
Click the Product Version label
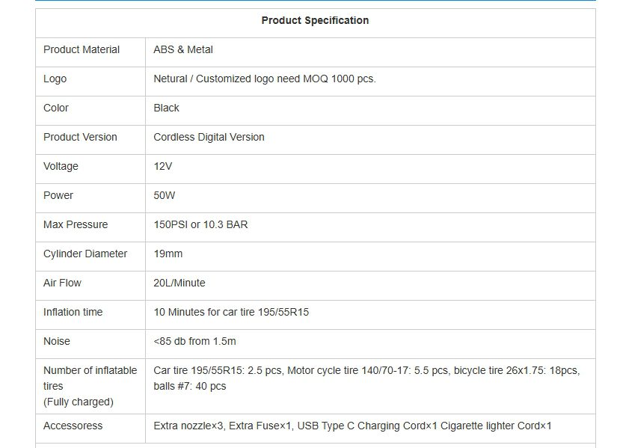tap(80, 137)
